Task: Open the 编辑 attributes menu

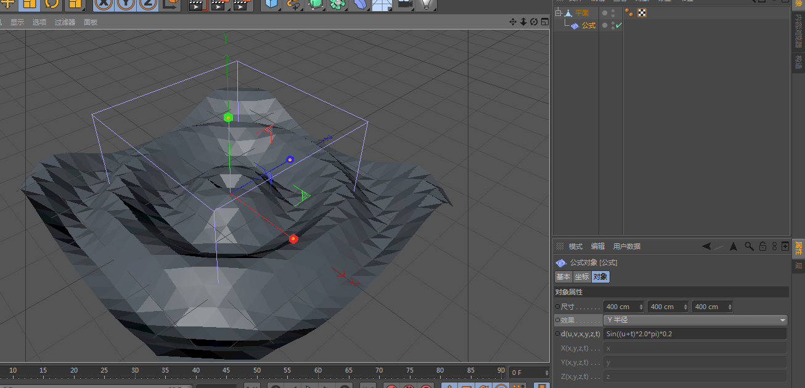Action: coord(598,246)
